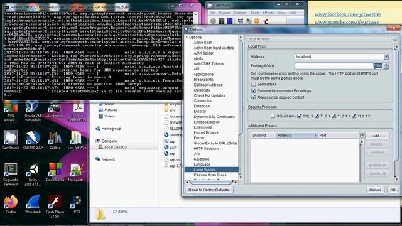This screenshot has width=402, height=226.
Task: Launch CamStudio desktop shortcut
Action: tap(11, 140)
